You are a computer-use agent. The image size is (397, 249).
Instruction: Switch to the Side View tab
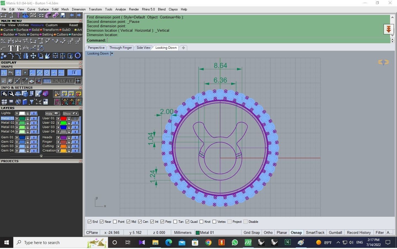(143, 48)
